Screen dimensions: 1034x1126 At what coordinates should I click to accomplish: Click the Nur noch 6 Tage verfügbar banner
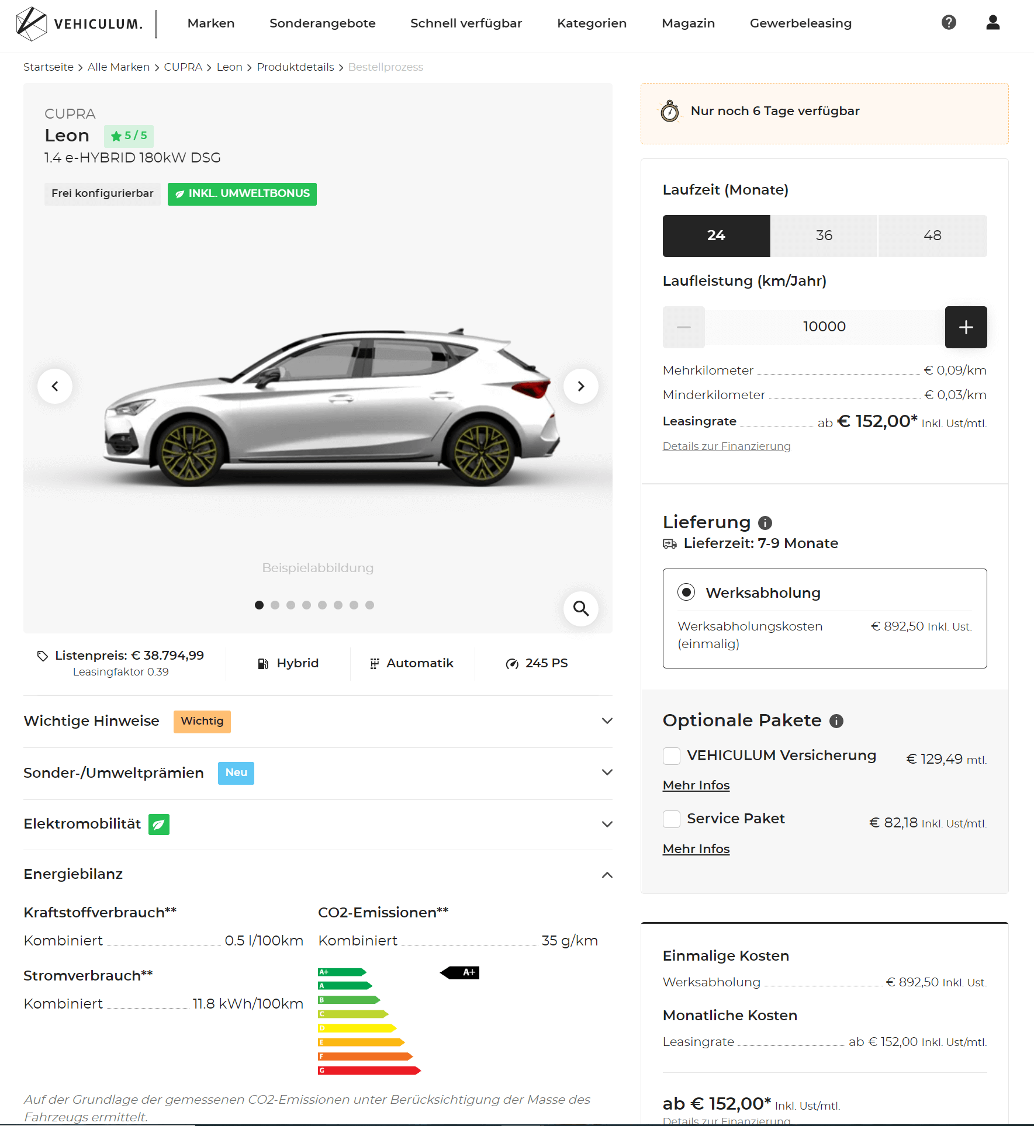tap(824, 113)
